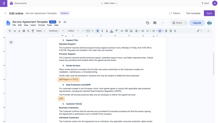The width and height of the screenshot is (218, 123).
Task: Open line and paragraph spacing
Action: 143,31
